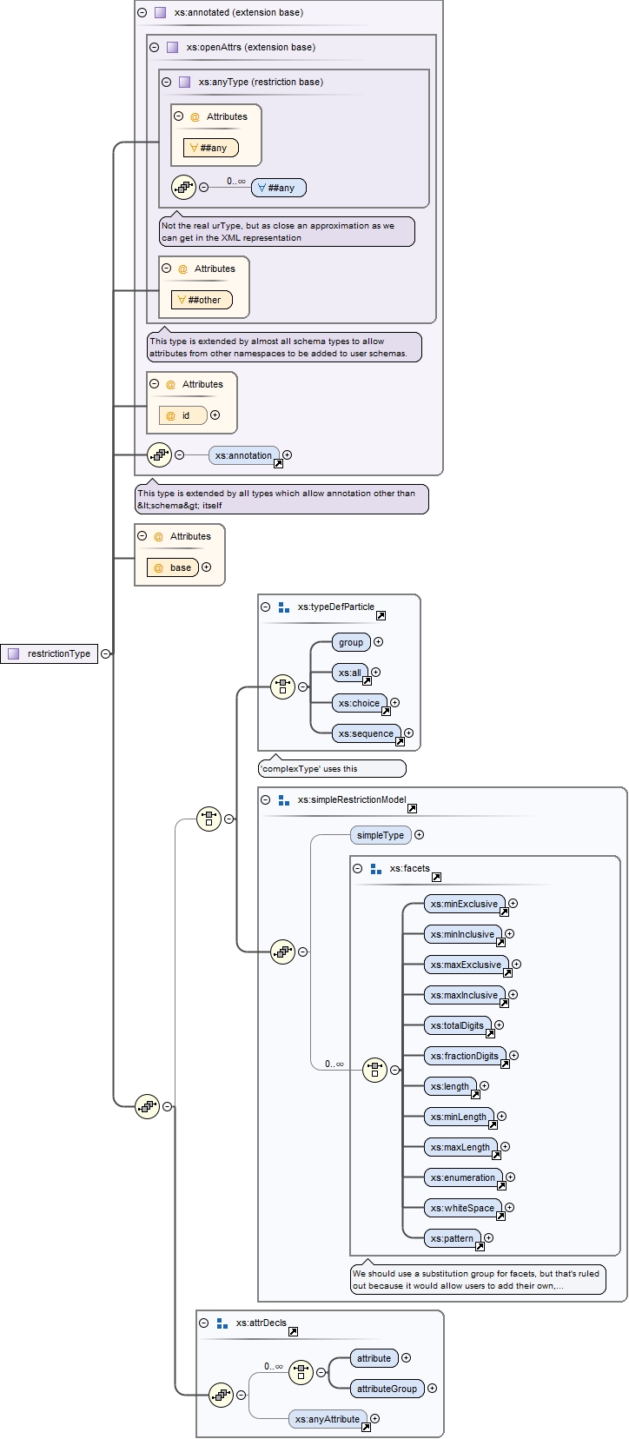Image resolution: width=629 pixels, height=1439 pixels.
Task: Click the choice compositor icon inside xs:typeDefParticle
Action: point(283,686)
